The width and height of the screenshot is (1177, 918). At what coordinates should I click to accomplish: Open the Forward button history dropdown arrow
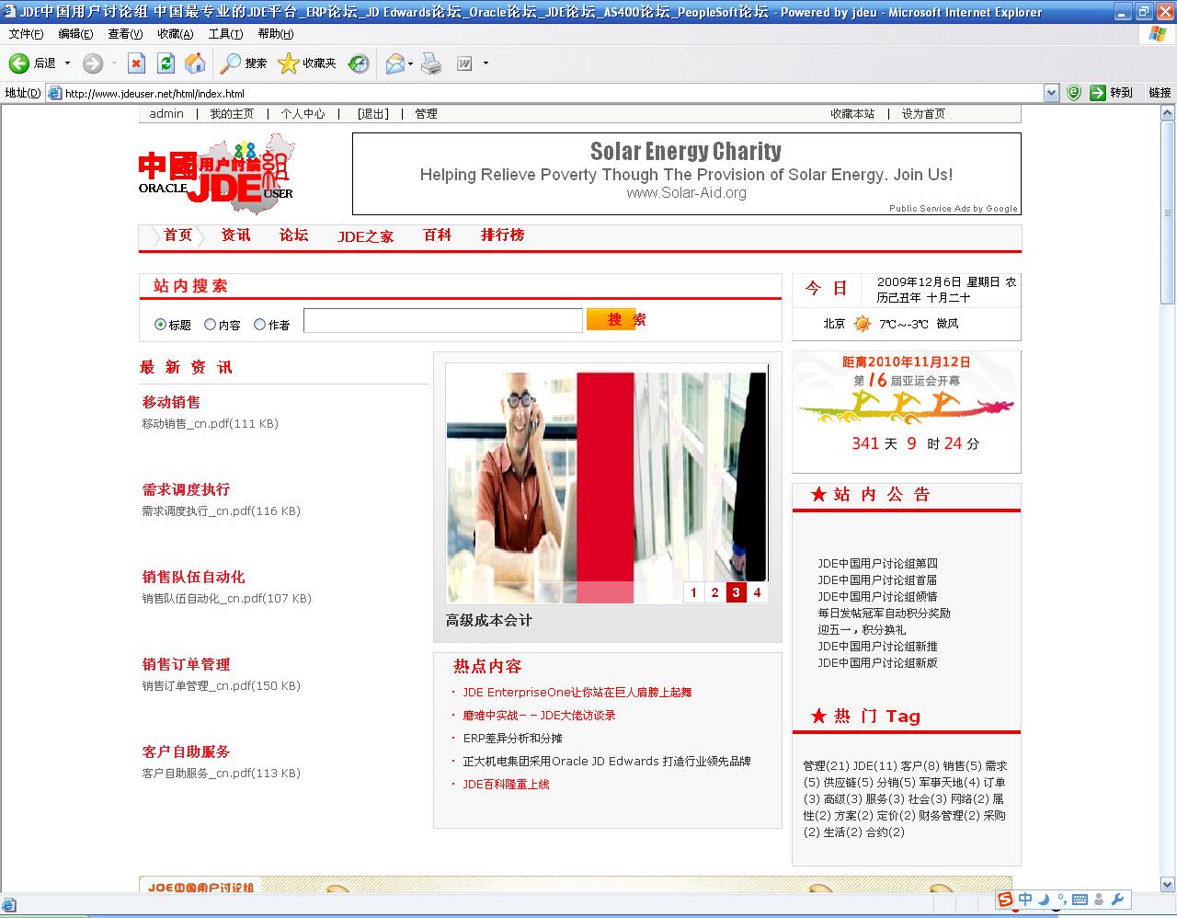pos(114,63)
